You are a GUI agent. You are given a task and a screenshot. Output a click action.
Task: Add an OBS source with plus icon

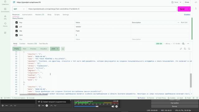(39, 106)
